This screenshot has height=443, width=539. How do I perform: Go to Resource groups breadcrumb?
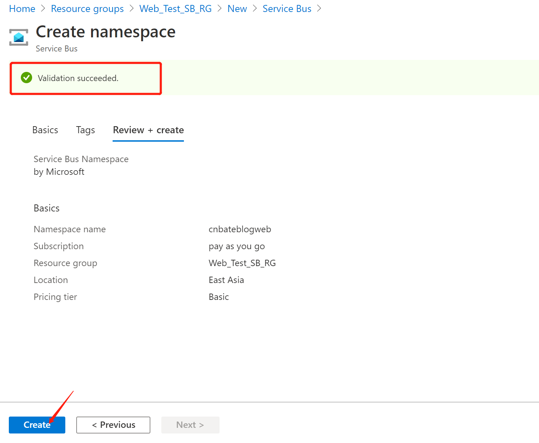tap(87, 9)
